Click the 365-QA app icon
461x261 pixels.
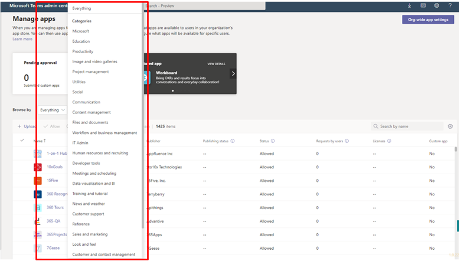pos(38,221)
